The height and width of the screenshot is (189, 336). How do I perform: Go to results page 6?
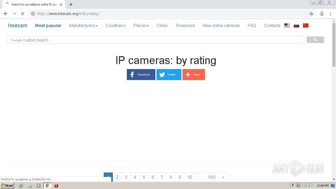pyautogui.click(x=153, y=177)
